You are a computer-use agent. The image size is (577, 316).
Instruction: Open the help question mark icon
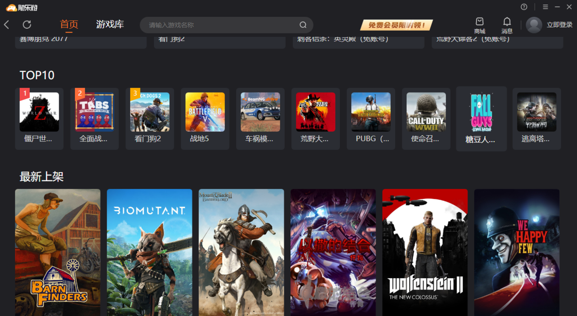[x=524, y=7]
